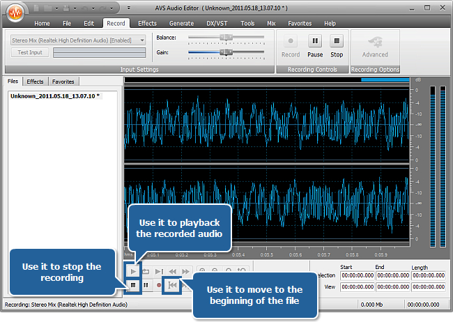Click the Go to beginning transport button
This screenshot has width=453, height=322.
[172, 285]
